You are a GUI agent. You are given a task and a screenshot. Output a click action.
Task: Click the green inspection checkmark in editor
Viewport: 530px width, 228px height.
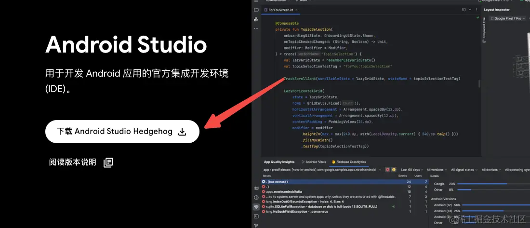pos(477,17)
